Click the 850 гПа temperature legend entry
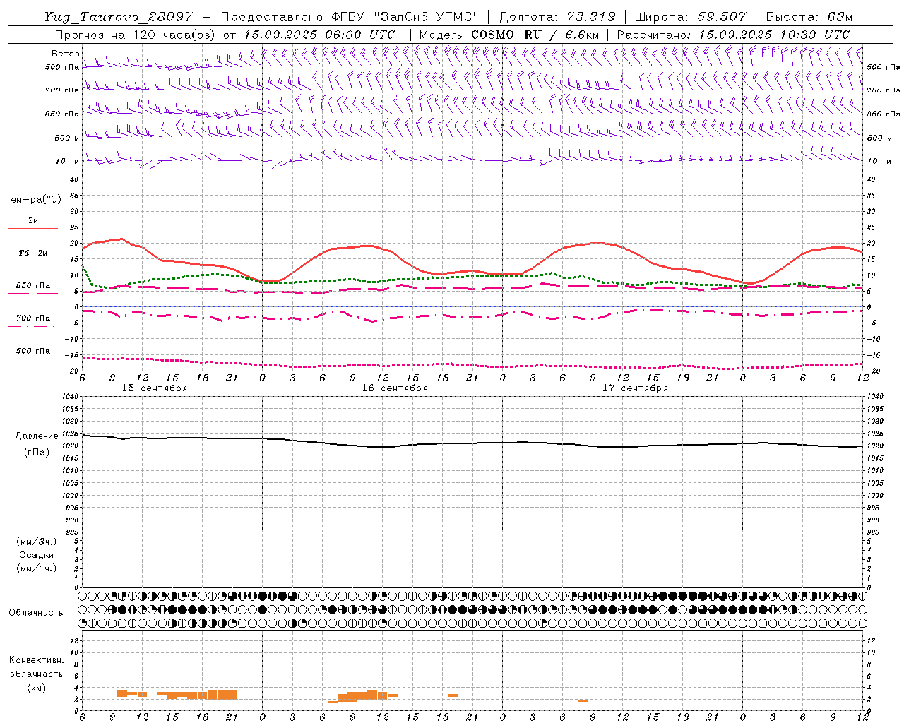This screenshot has width=904, height=723. [x=33, y=286]
